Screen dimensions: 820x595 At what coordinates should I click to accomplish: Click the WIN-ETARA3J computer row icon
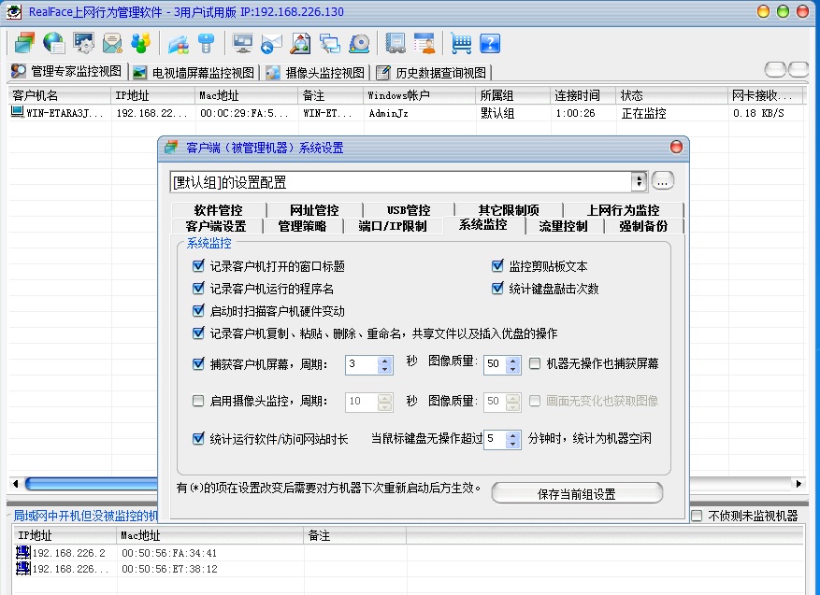click(17, 112)
